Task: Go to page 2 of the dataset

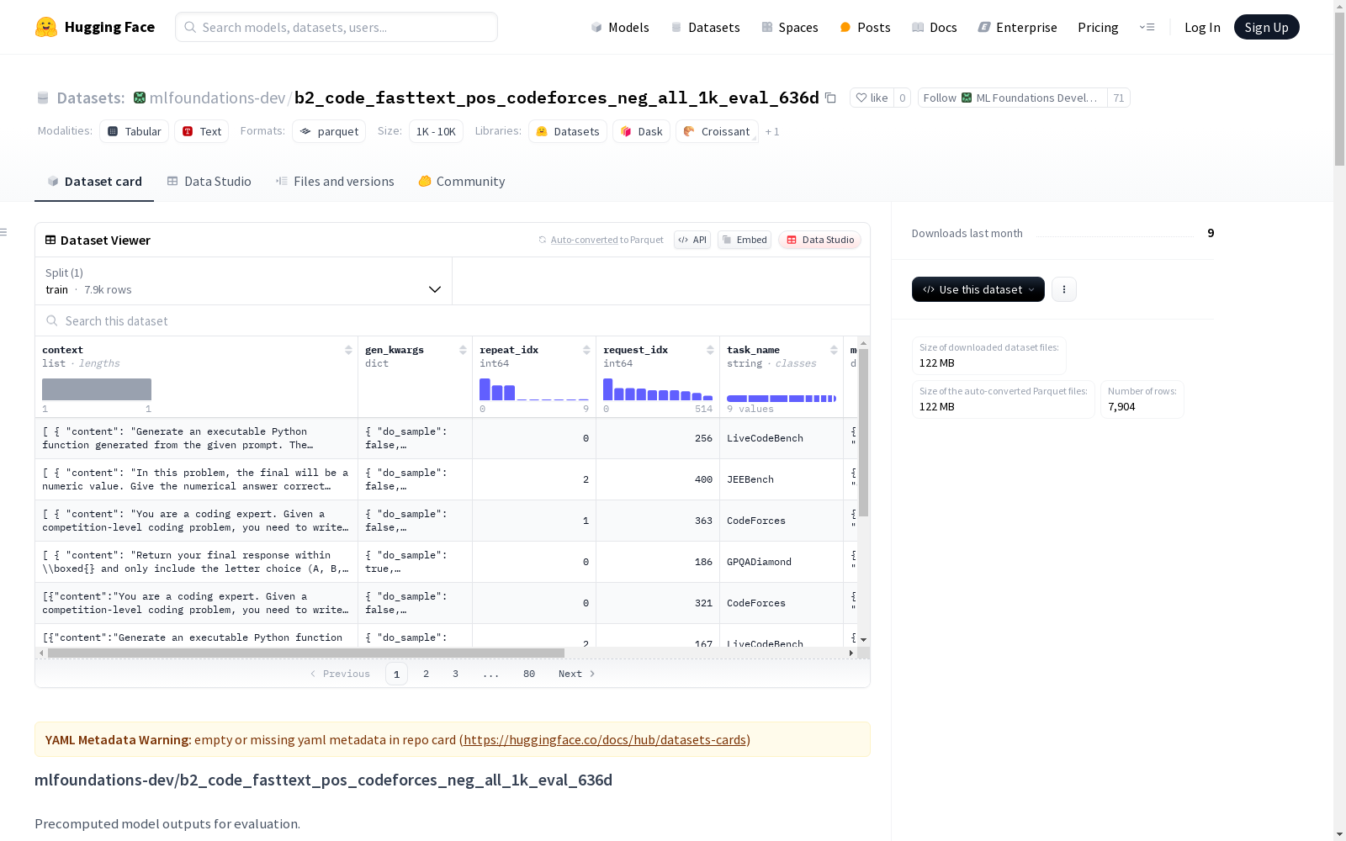Action: coord(427,674)
